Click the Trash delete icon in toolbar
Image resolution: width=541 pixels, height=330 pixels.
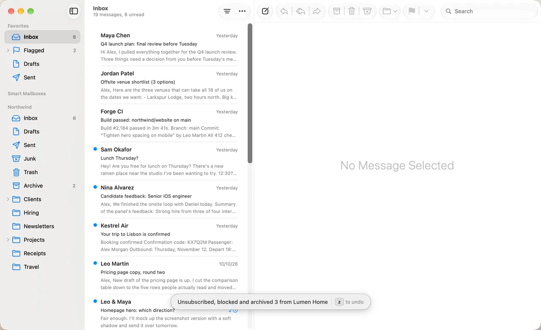pyautogui.click(x=352, y=11)
